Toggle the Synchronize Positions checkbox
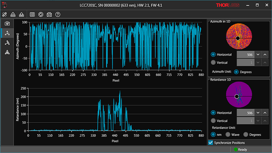This screenshot has height=153, width=272. [210, 143]
